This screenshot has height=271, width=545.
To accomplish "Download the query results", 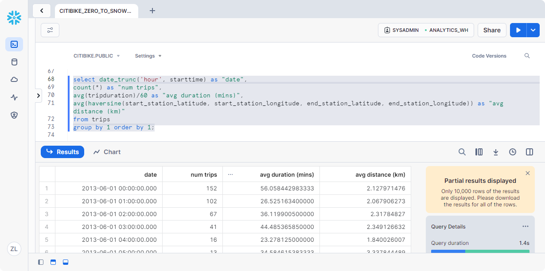I will [496, 152].
